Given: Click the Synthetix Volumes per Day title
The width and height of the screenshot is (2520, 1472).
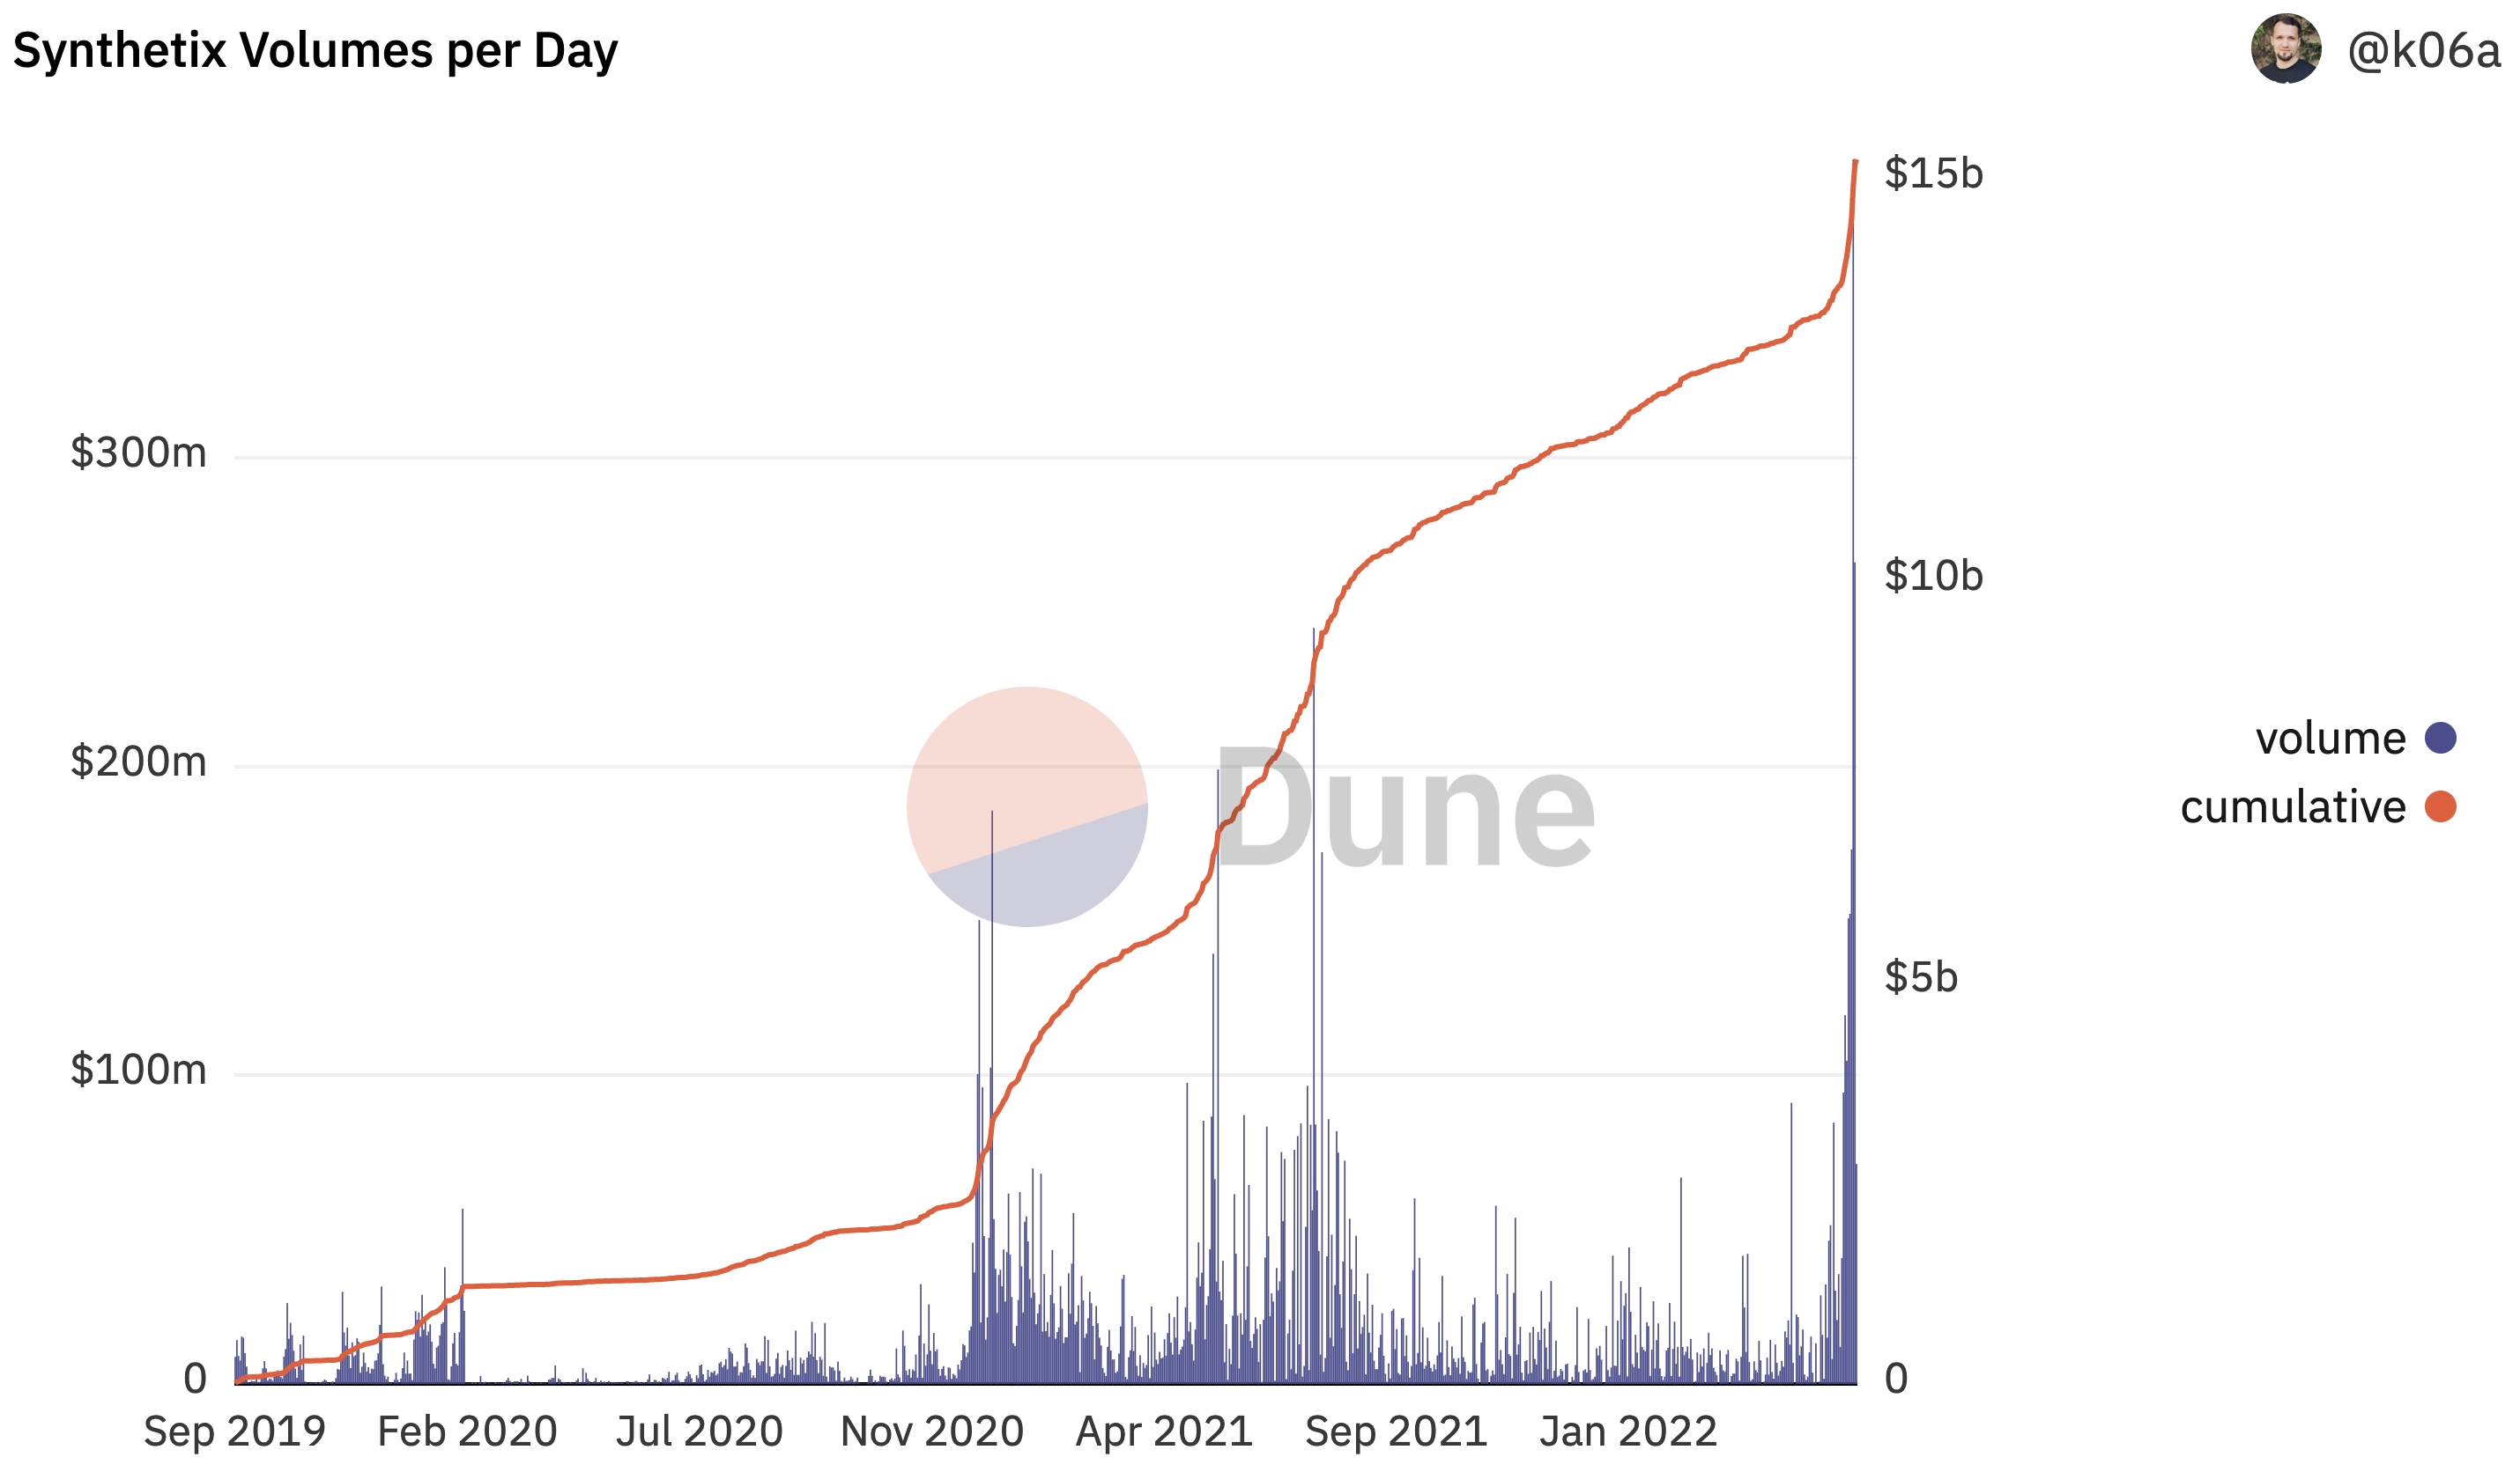Looking at the screenshot, I should 315,51.
